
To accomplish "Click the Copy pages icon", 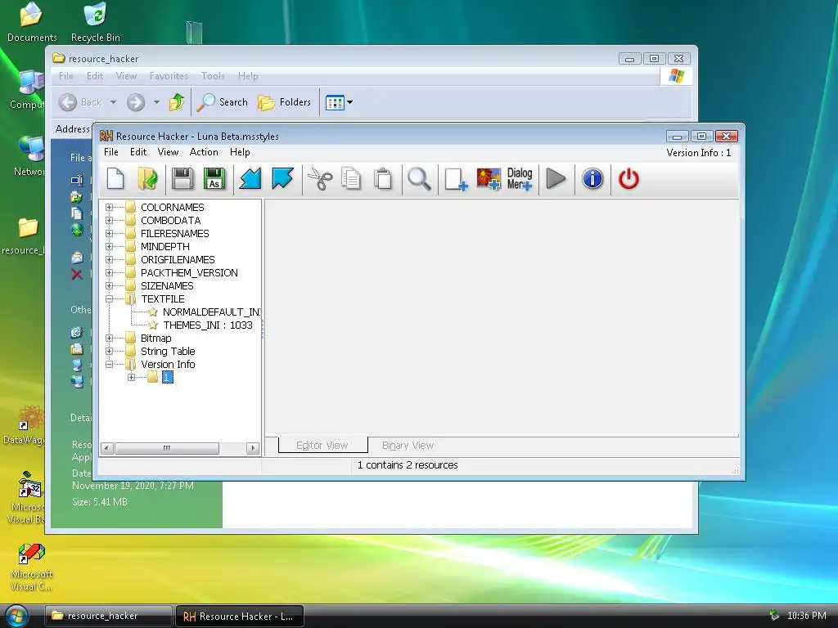I will (350, 179).
